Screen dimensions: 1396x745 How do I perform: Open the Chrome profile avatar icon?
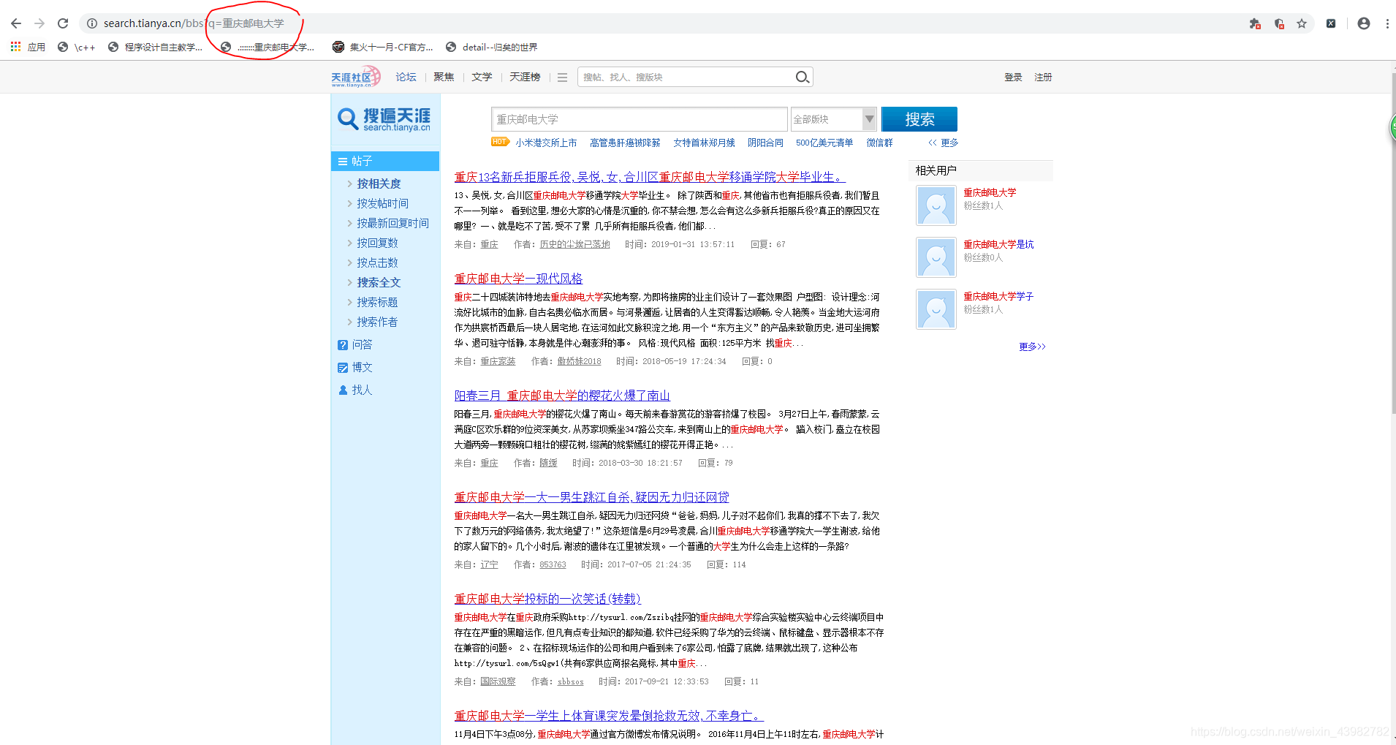point(1364,23)
